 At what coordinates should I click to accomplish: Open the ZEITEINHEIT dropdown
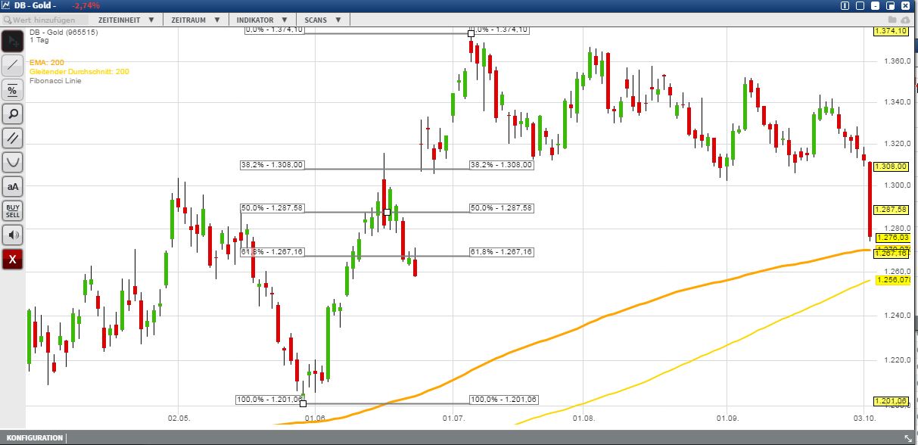[126, 20]
